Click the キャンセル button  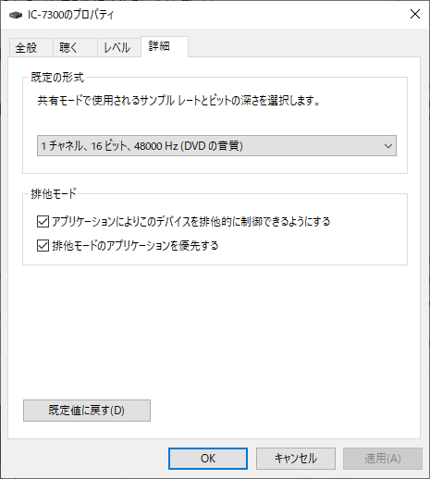pos(296,459)
